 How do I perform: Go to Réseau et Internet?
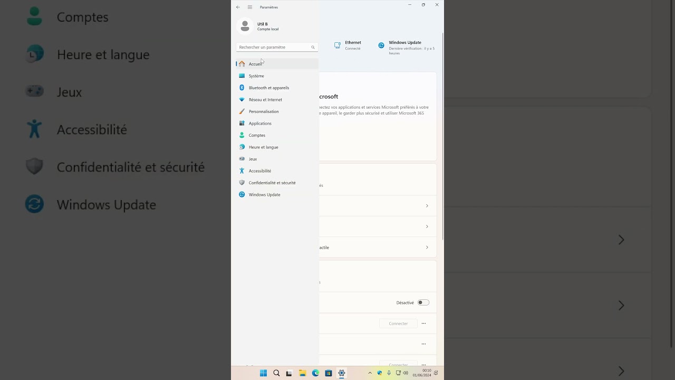[277, 100]
